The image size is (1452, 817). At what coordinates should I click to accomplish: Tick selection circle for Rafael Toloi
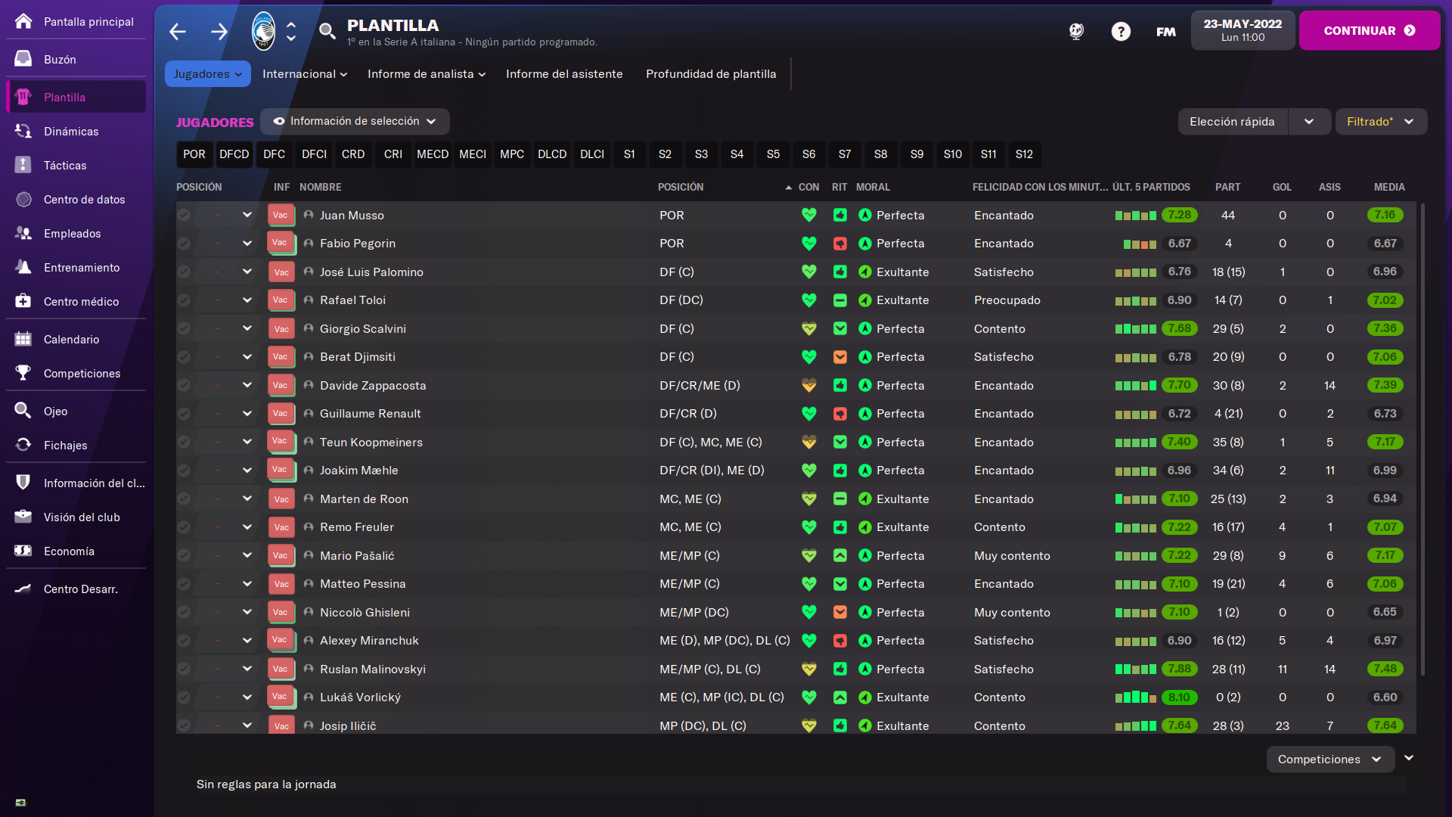point(184,300)
